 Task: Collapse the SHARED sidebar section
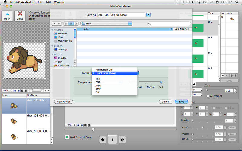coord(52,46)
